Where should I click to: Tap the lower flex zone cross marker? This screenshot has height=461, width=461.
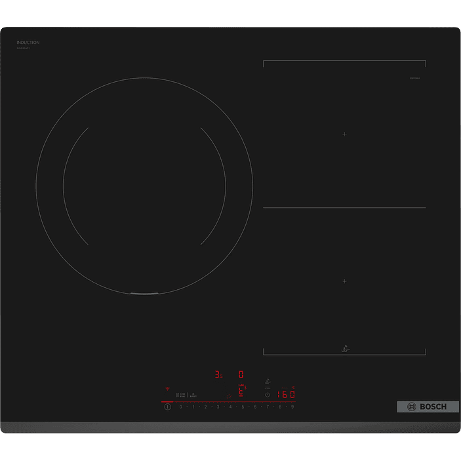click(x=344, y=281)
